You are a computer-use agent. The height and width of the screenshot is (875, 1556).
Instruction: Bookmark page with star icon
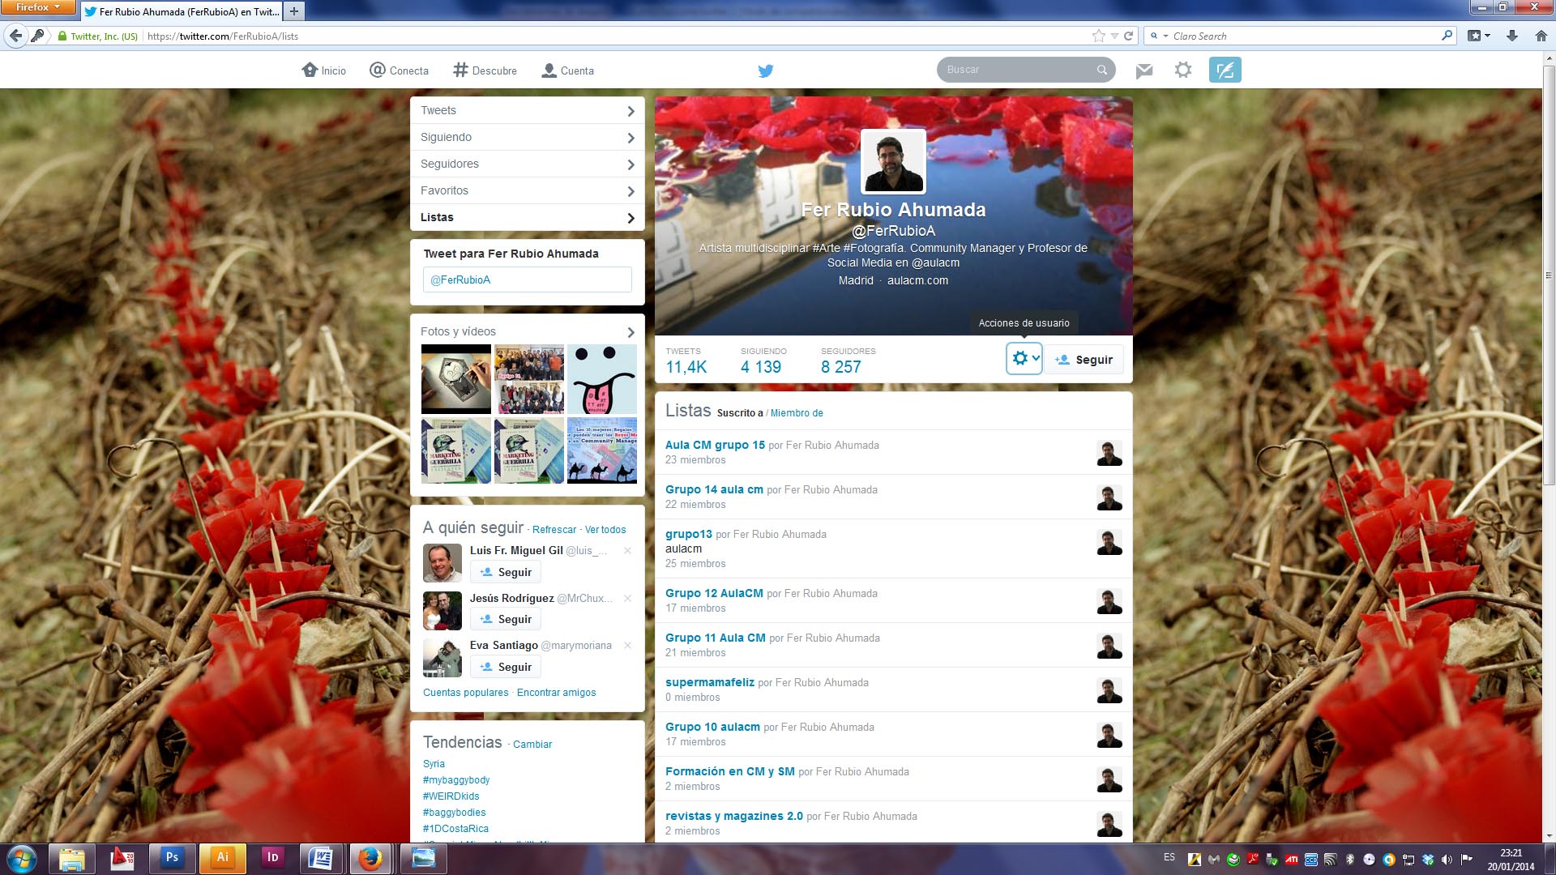click(1098, 36)
